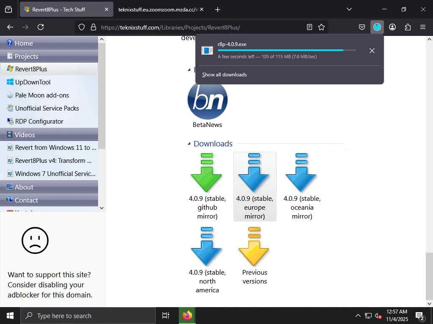Close the teknixstuff.eu.zoomzoom tab

202,9
